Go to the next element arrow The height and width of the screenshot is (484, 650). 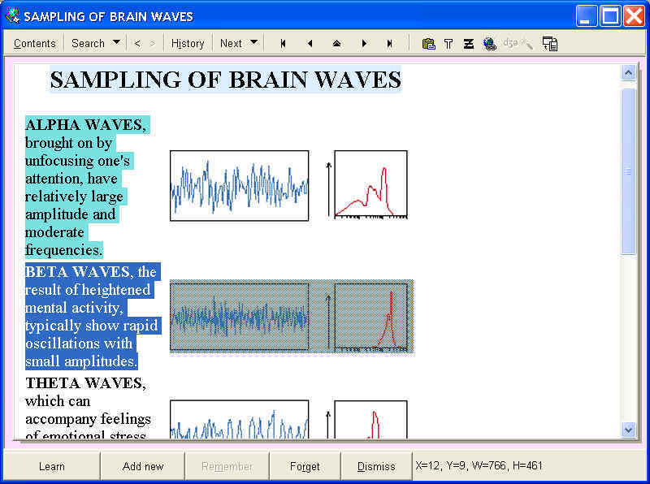click(x=364, y=44)
